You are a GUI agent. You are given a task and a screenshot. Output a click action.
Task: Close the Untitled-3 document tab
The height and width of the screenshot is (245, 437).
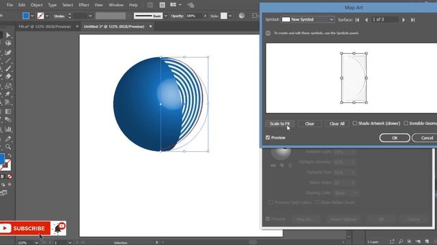(x=150, y=27)
